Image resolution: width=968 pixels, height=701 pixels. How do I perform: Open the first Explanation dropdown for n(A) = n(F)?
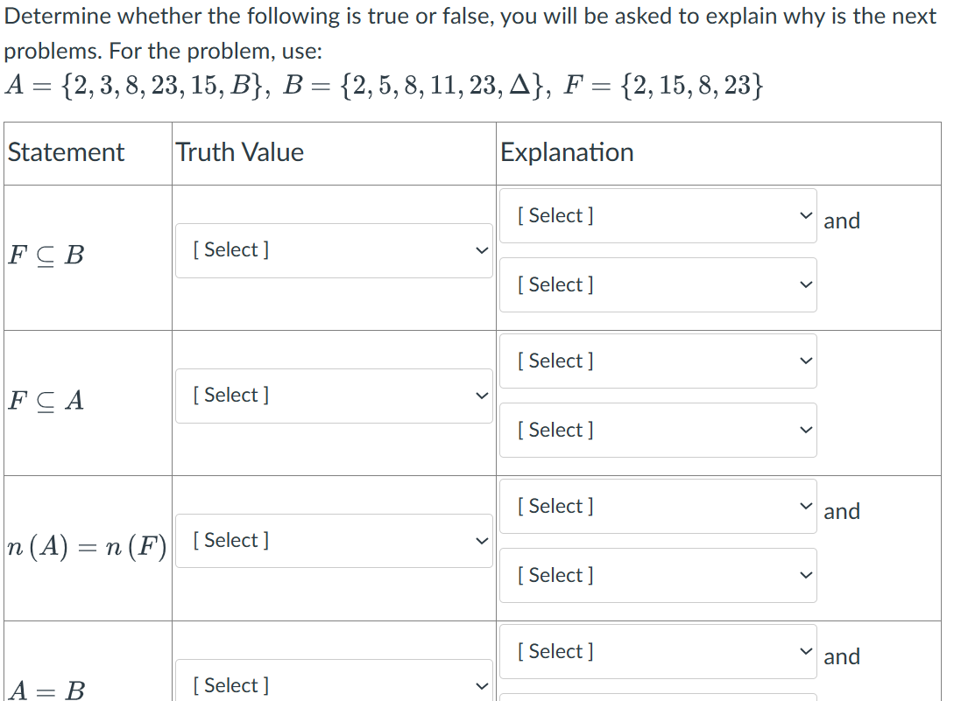click(x=657, y=506)
